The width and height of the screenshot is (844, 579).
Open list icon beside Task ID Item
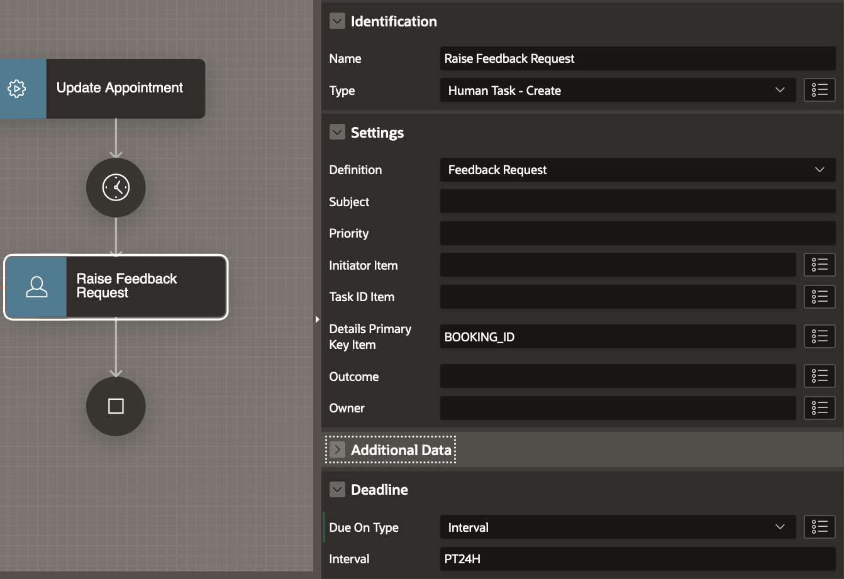click(819, 297)
